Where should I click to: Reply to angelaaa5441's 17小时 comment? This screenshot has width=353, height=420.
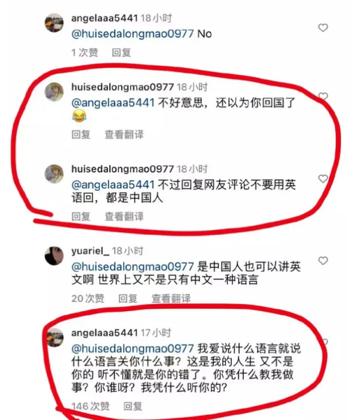pos(133,406)
